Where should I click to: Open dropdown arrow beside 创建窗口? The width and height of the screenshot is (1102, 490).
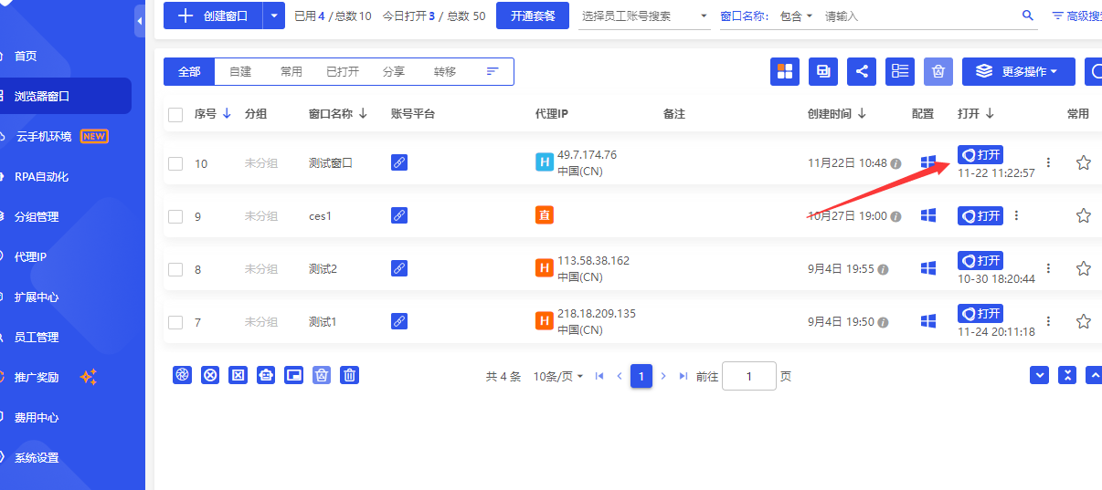click(x=274, y=16)
